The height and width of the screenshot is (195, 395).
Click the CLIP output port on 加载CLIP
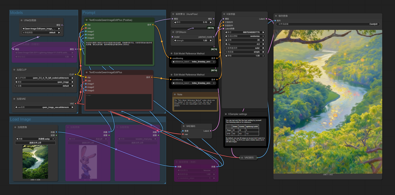click(x=75, y=74)
